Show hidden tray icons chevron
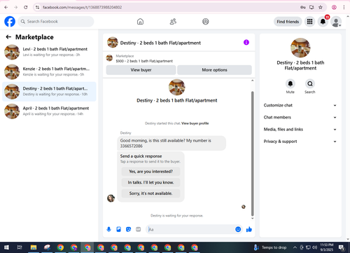This screenshot has width=350, height=253. [x=295, y=247]
